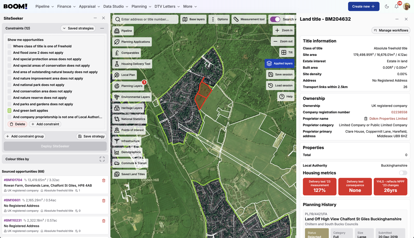Open Saved Land Titles
Viewport: 414px width, 238px height.
pyautogui.click(x=129, y=174)
